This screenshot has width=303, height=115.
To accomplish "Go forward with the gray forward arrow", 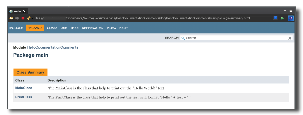I will (x=17, y=18).
